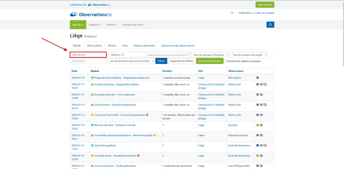Screen dimensions: 344x169
Task: Click red globe icon beside Crocus tommasinianus
Action: point(147,115)
